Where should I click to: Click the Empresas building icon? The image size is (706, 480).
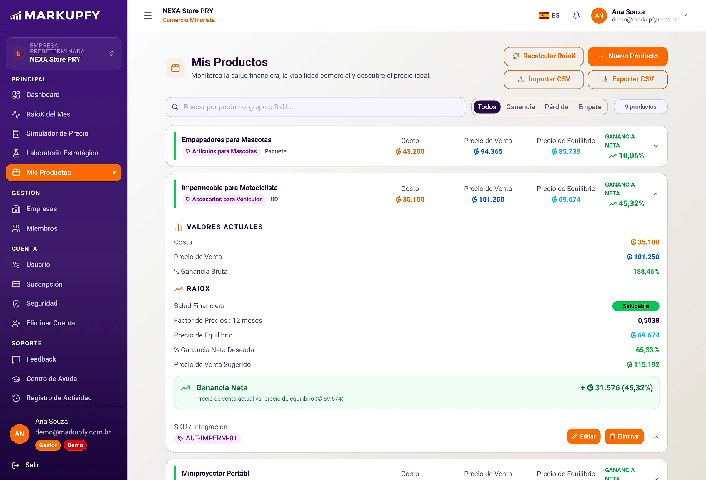point(16,209)
